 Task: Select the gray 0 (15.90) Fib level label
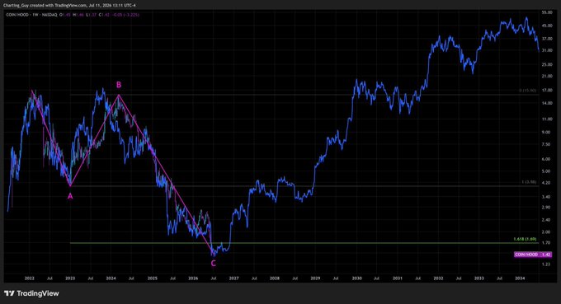tap(528, 91)
